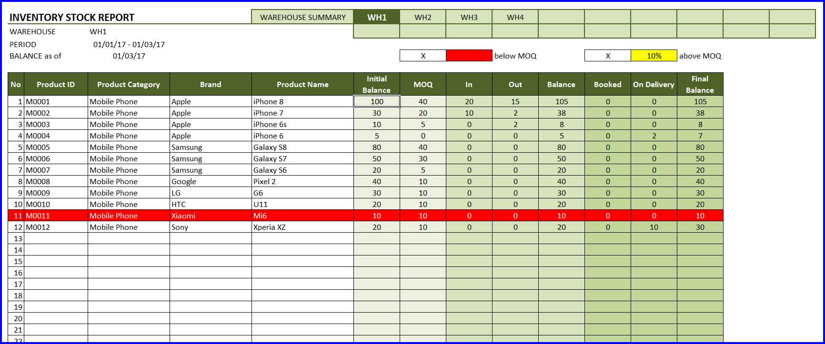Click the red below MOQ color swatch
825x344 pixels.
469,56
